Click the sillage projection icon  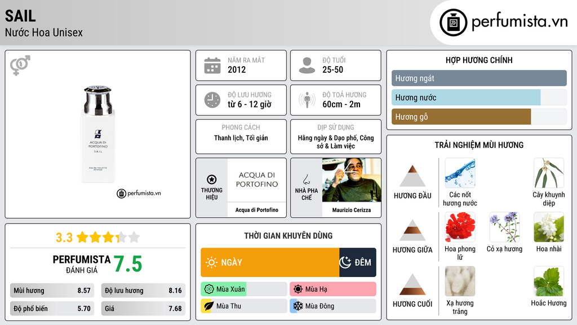(x=307, y=100)
